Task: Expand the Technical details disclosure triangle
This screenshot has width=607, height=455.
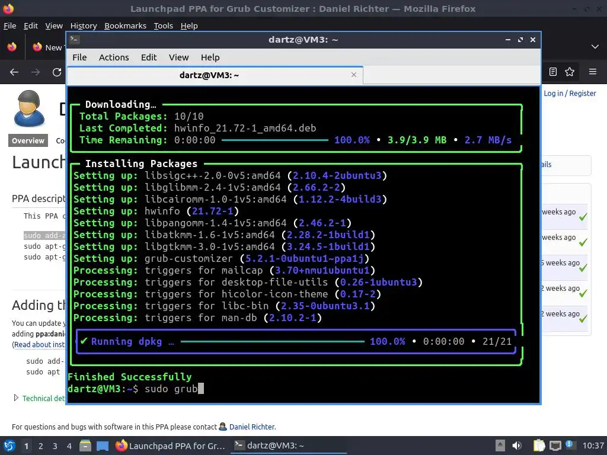Action: click(x=16, y=398)
